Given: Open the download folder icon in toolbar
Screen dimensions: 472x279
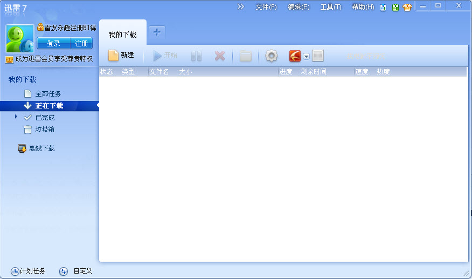Looking at the screenshot, I should [246, 56].
